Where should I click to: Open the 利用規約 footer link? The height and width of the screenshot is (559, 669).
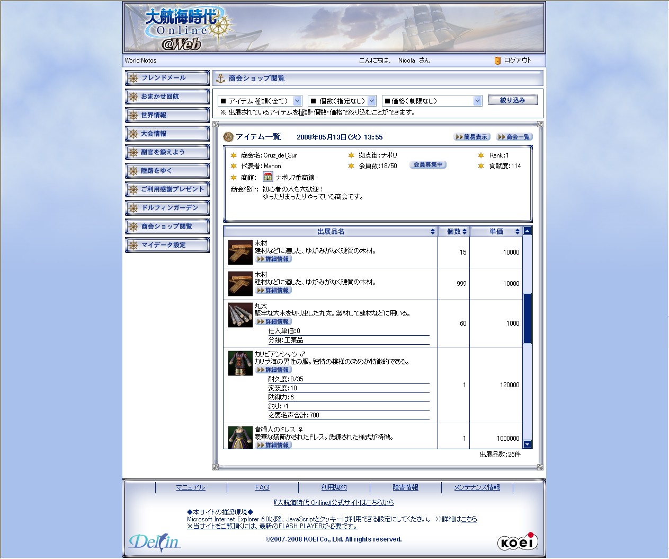click(x=334, y=487)
